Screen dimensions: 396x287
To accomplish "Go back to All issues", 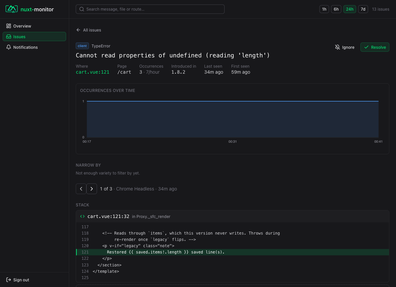I will pos(88,30).
